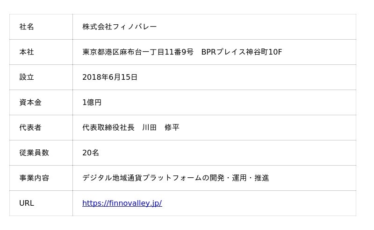The width and height of the screenshot is (374, 230).
Task: Click the 設立 row label
Action: click(x=27, y=77)
